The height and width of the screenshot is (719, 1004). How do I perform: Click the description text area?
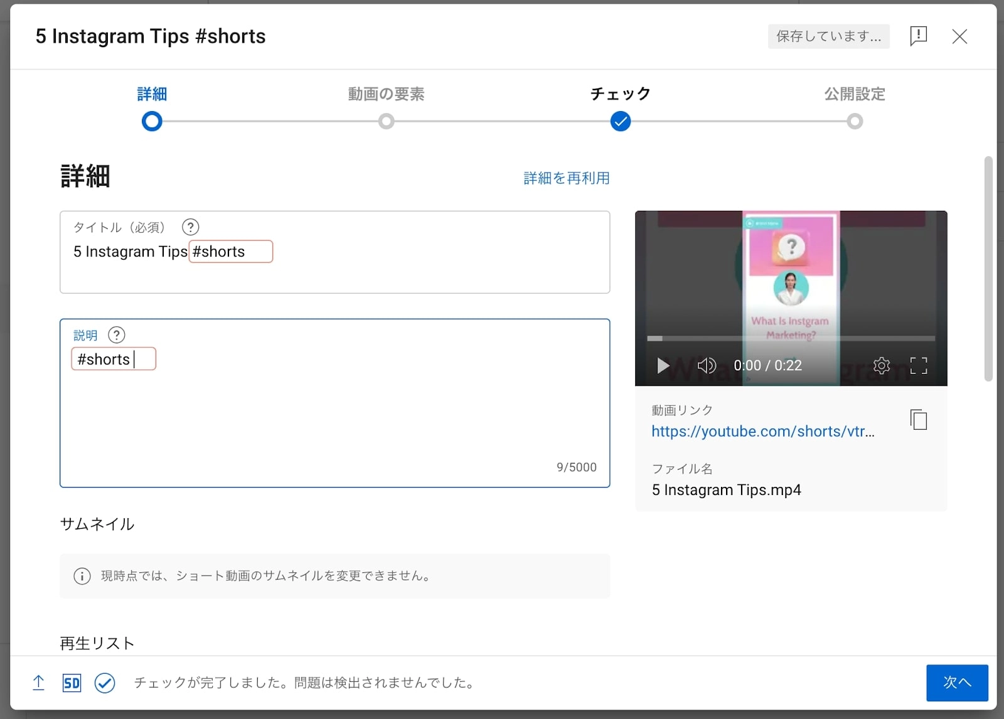[x=335, y=403]
